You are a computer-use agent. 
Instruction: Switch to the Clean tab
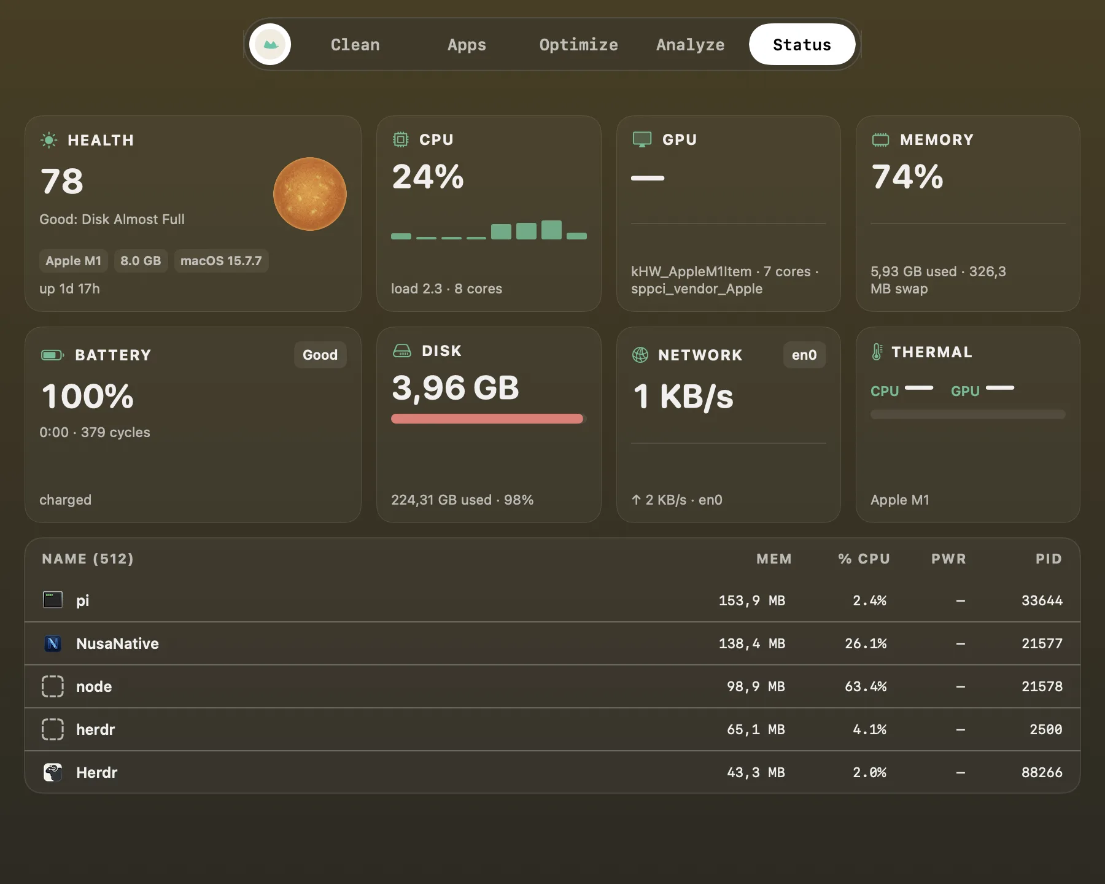tap(355, 45)
